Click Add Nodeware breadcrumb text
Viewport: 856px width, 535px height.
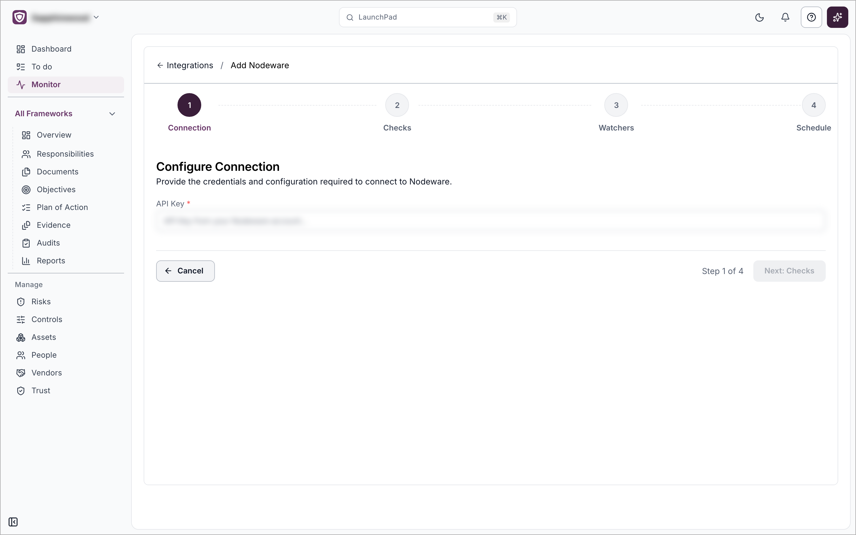(260, 66)
